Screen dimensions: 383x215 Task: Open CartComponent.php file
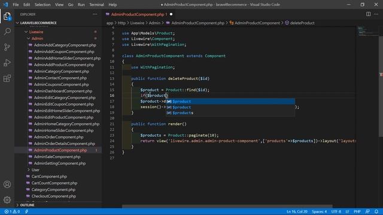(x=49, y=177)
